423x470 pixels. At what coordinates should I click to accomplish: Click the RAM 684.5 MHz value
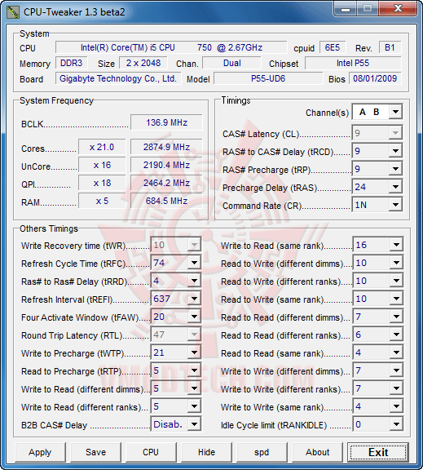(166, 201)
